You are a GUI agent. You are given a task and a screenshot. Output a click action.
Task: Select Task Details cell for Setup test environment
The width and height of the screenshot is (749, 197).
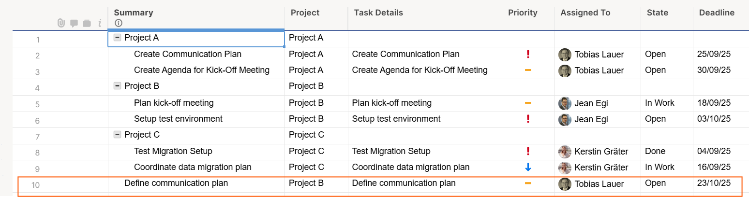pos(396,119)
